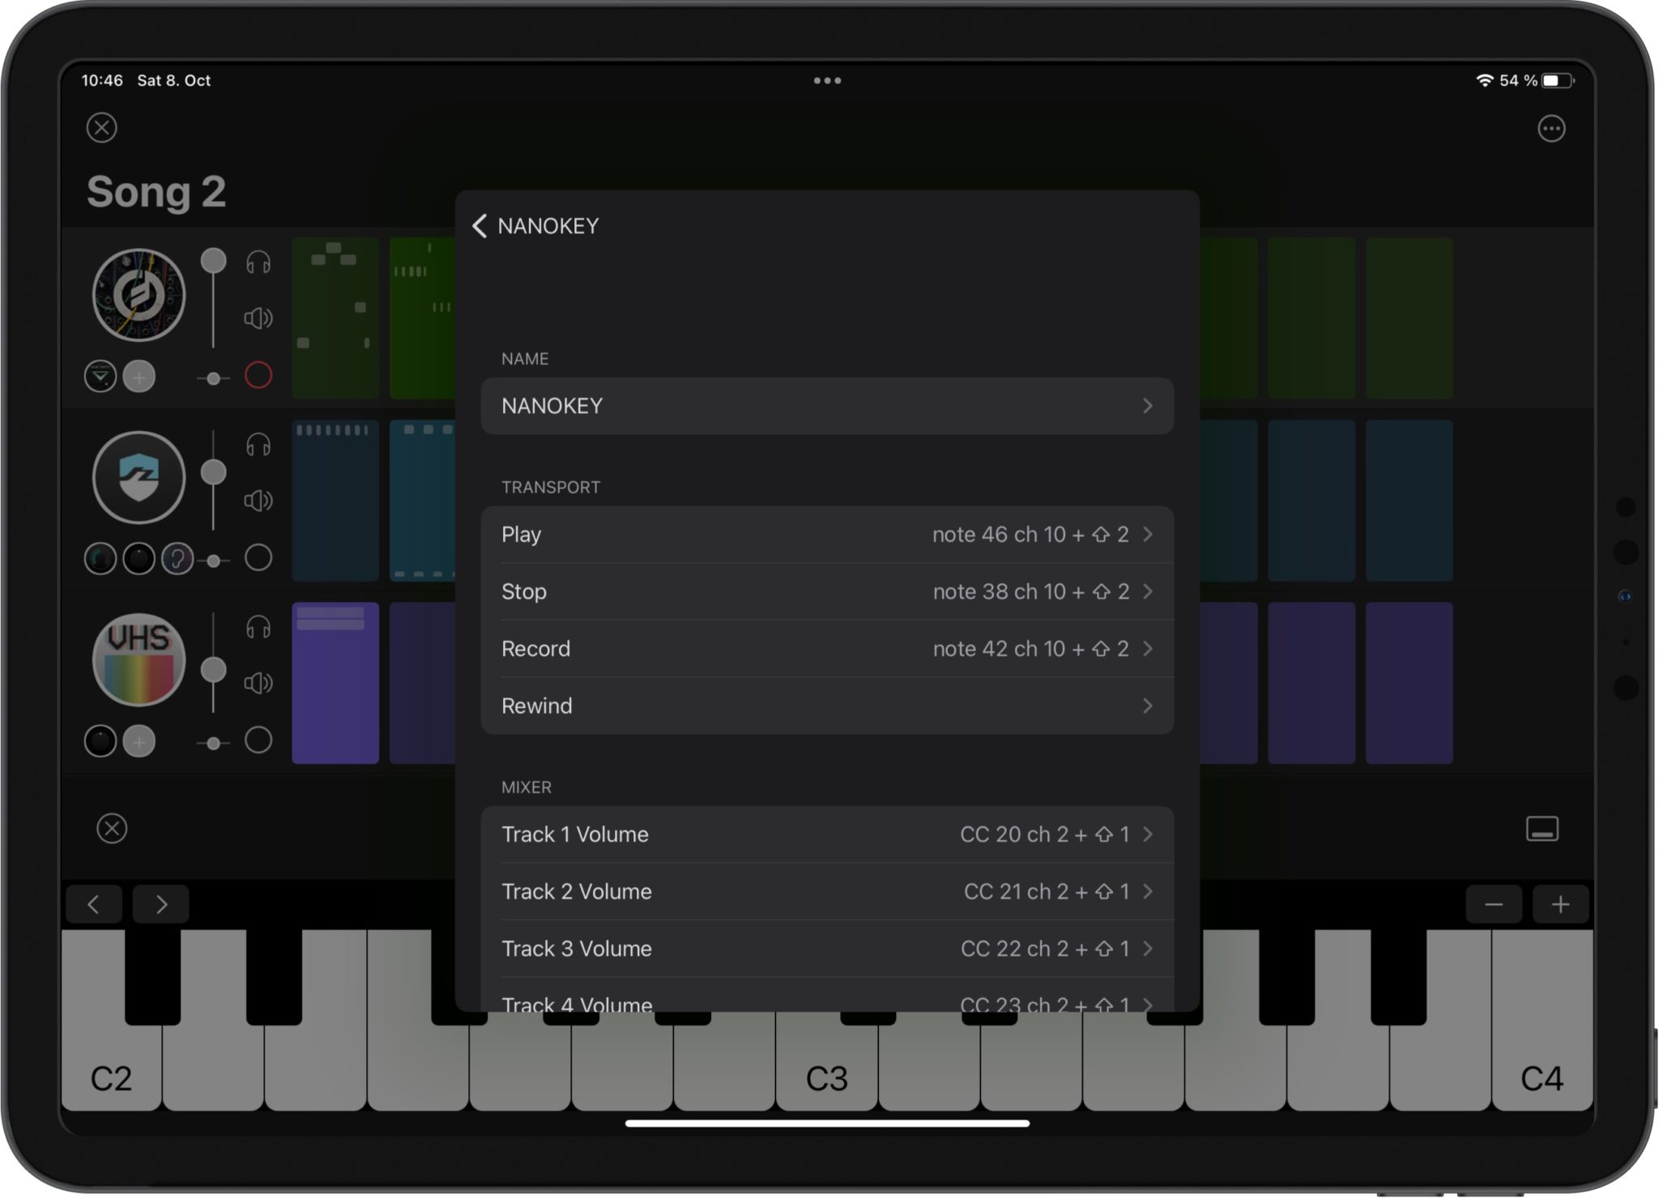This screenshot has height=1198, width=1659.
Task: Open Track 3 Volume mapping
Action: point(827,949)
